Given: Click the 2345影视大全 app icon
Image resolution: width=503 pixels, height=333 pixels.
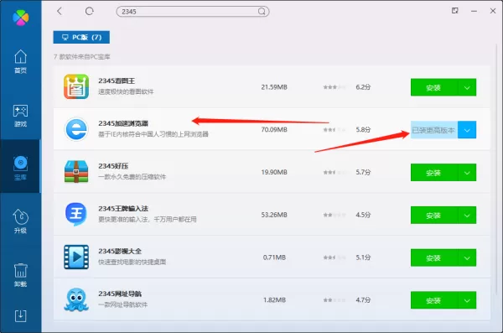Looking at the screenshot, I should [x=76, y=257].
